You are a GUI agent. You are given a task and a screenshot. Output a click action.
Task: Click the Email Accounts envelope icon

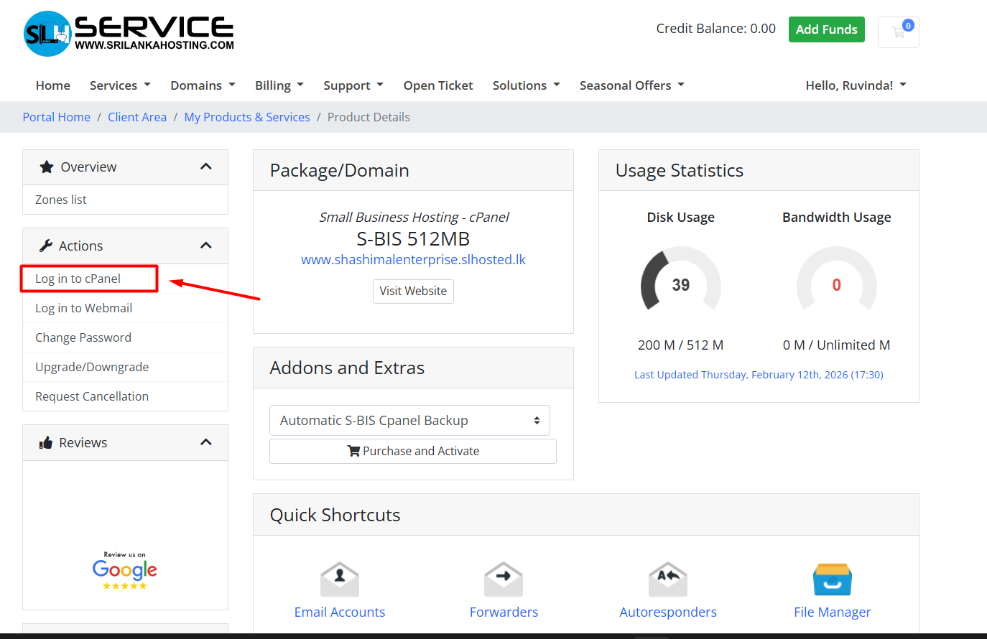(340, 579)
